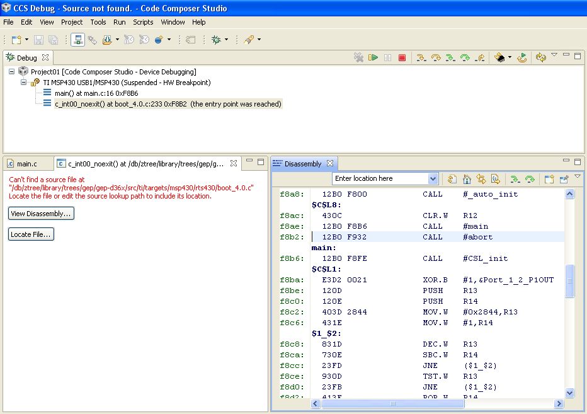Close the c_int00_noexit() editor tab
The image size is (587, 414).
pyautogui.click(x=234, y=163)
